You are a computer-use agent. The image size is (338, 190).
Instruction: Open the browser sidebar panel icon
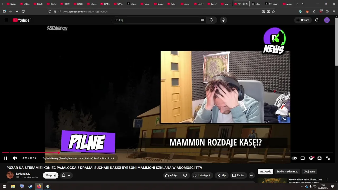click(x=4, y=11)
